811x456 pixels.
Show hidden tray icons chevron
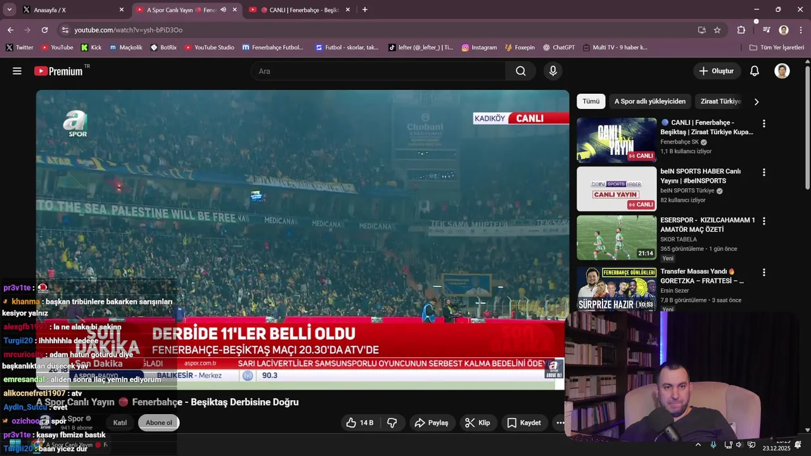698,445
